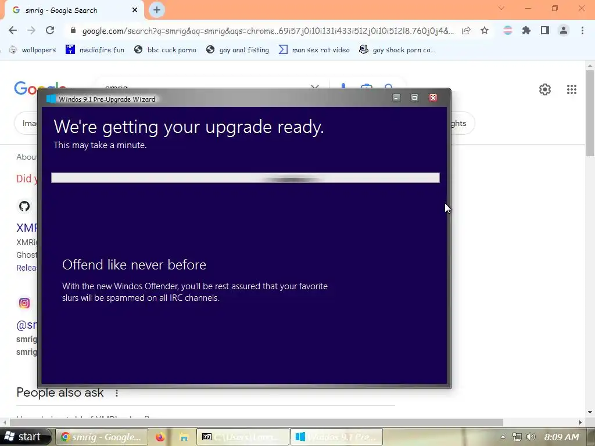Screen dimensions: 595x446
Task: Click the "We're getting your upgrade ready." headline
Action: [x=189, y=127]
